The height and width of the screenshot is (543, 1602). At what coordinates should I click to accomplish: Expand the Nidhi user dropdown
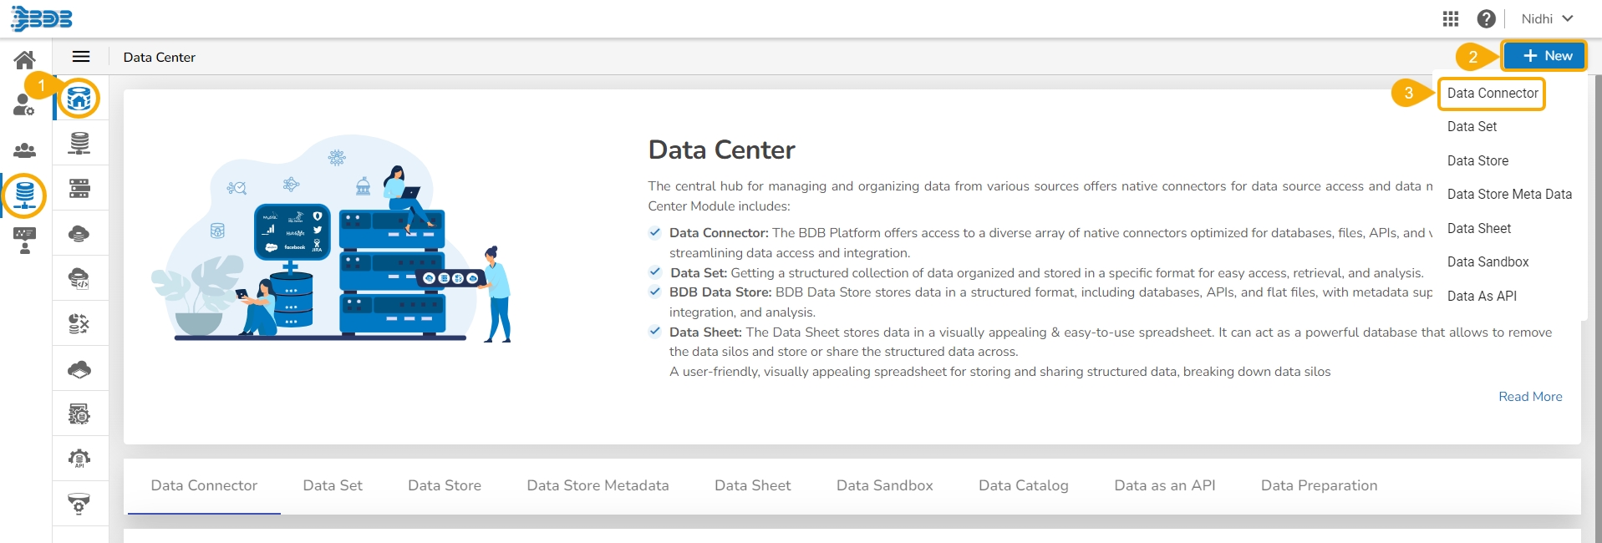click(1547, 18)
